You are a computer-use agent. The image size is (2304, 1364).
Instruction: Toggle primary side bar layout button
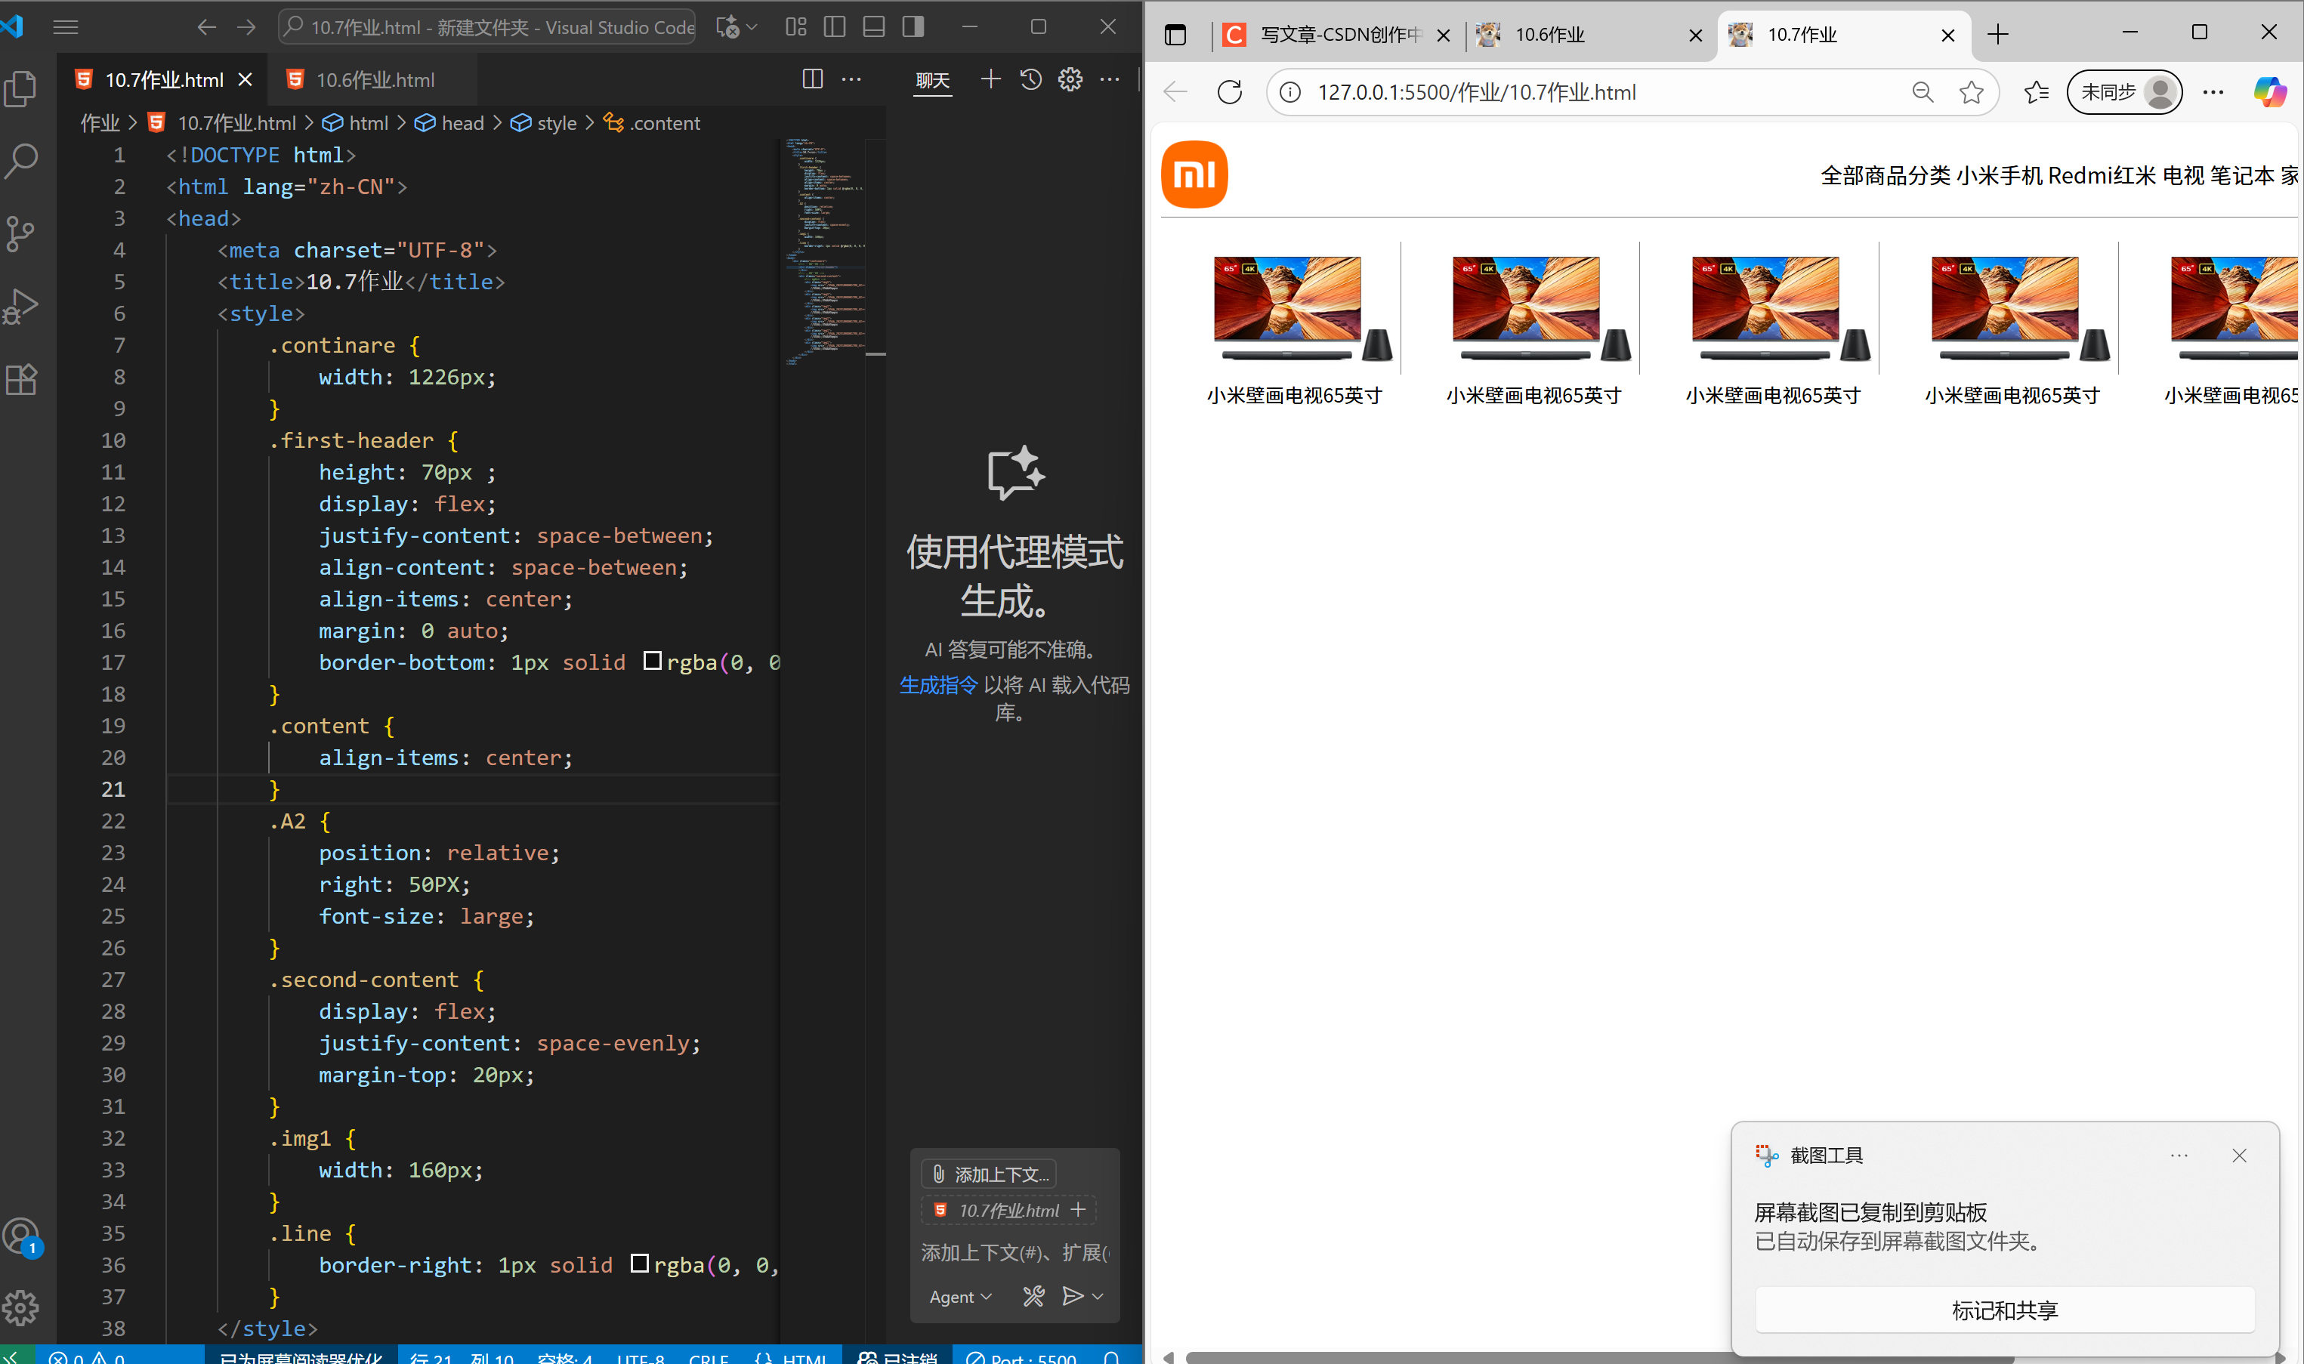point(835,26)
